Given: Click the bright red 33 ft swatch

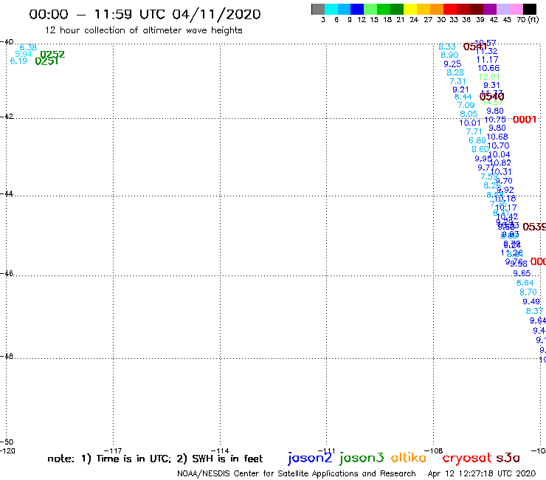Looking at the screenshot, I should coord(450,9).
